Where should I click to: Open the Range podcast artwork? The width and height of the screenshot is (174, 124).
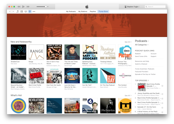[x=37, y=52]
